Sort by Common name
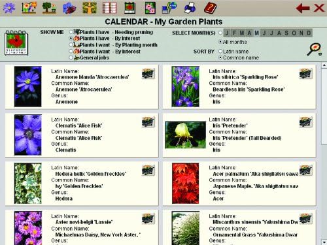This screenshot has width=327, height=245. pos(220,57)
